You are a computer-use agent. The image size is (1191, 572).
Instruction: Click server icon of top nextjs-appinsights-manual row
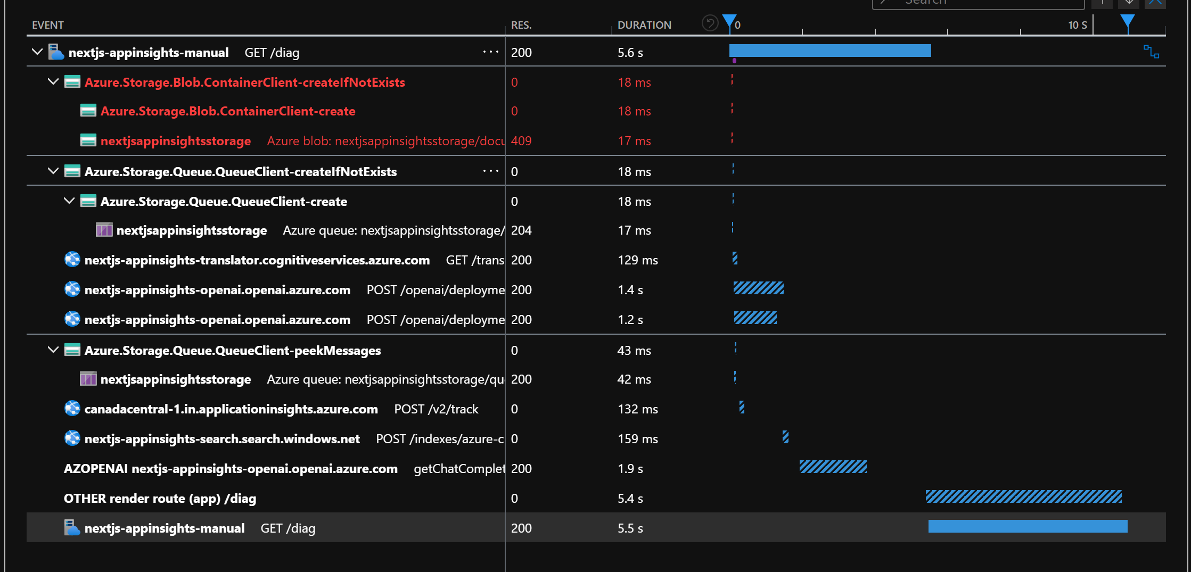tap(56, 52)
